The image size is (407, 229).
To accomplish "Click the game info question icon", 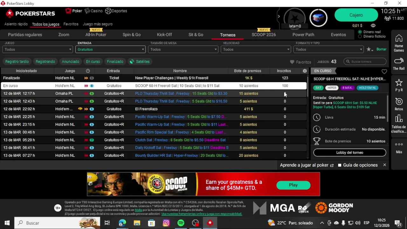I will (x=88, y=71).
